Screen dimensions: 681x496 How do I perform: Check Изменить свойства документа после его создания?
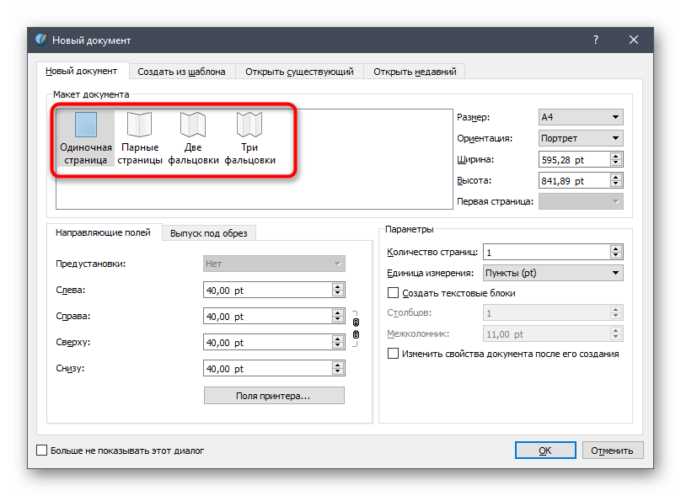click(393, 353)
